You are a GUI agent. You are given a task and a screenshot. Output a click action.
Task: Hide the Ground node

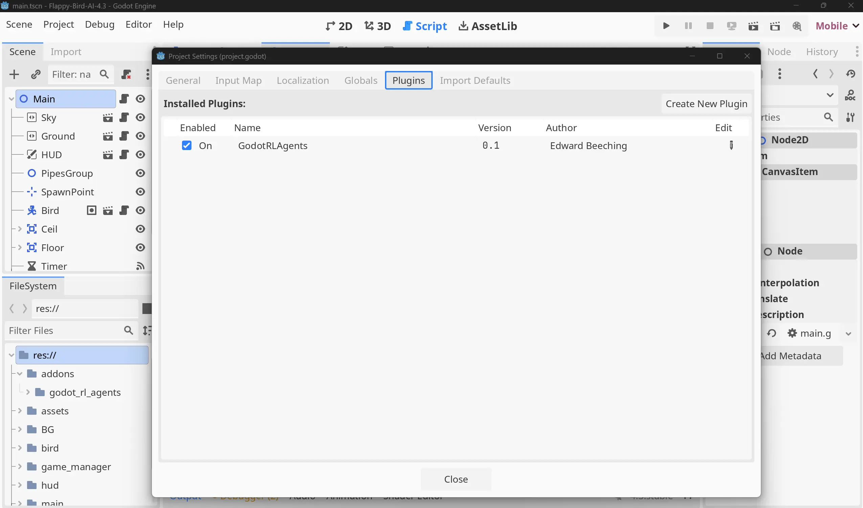[x=140, y=136]
